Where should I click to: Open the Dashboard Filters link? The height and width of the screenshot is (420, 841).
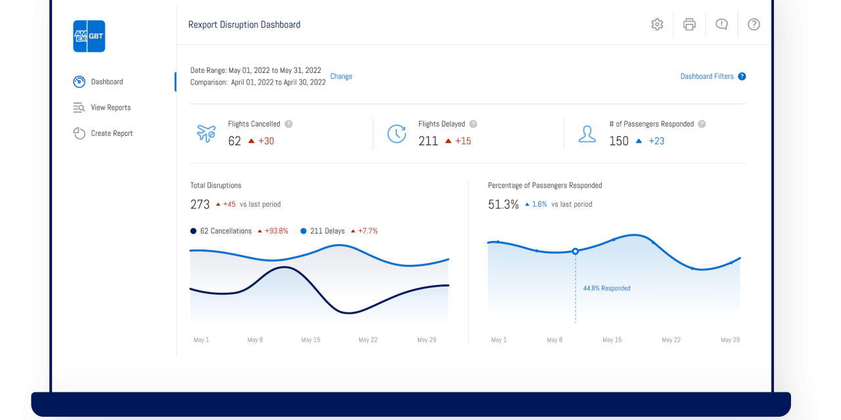point(707,76)
